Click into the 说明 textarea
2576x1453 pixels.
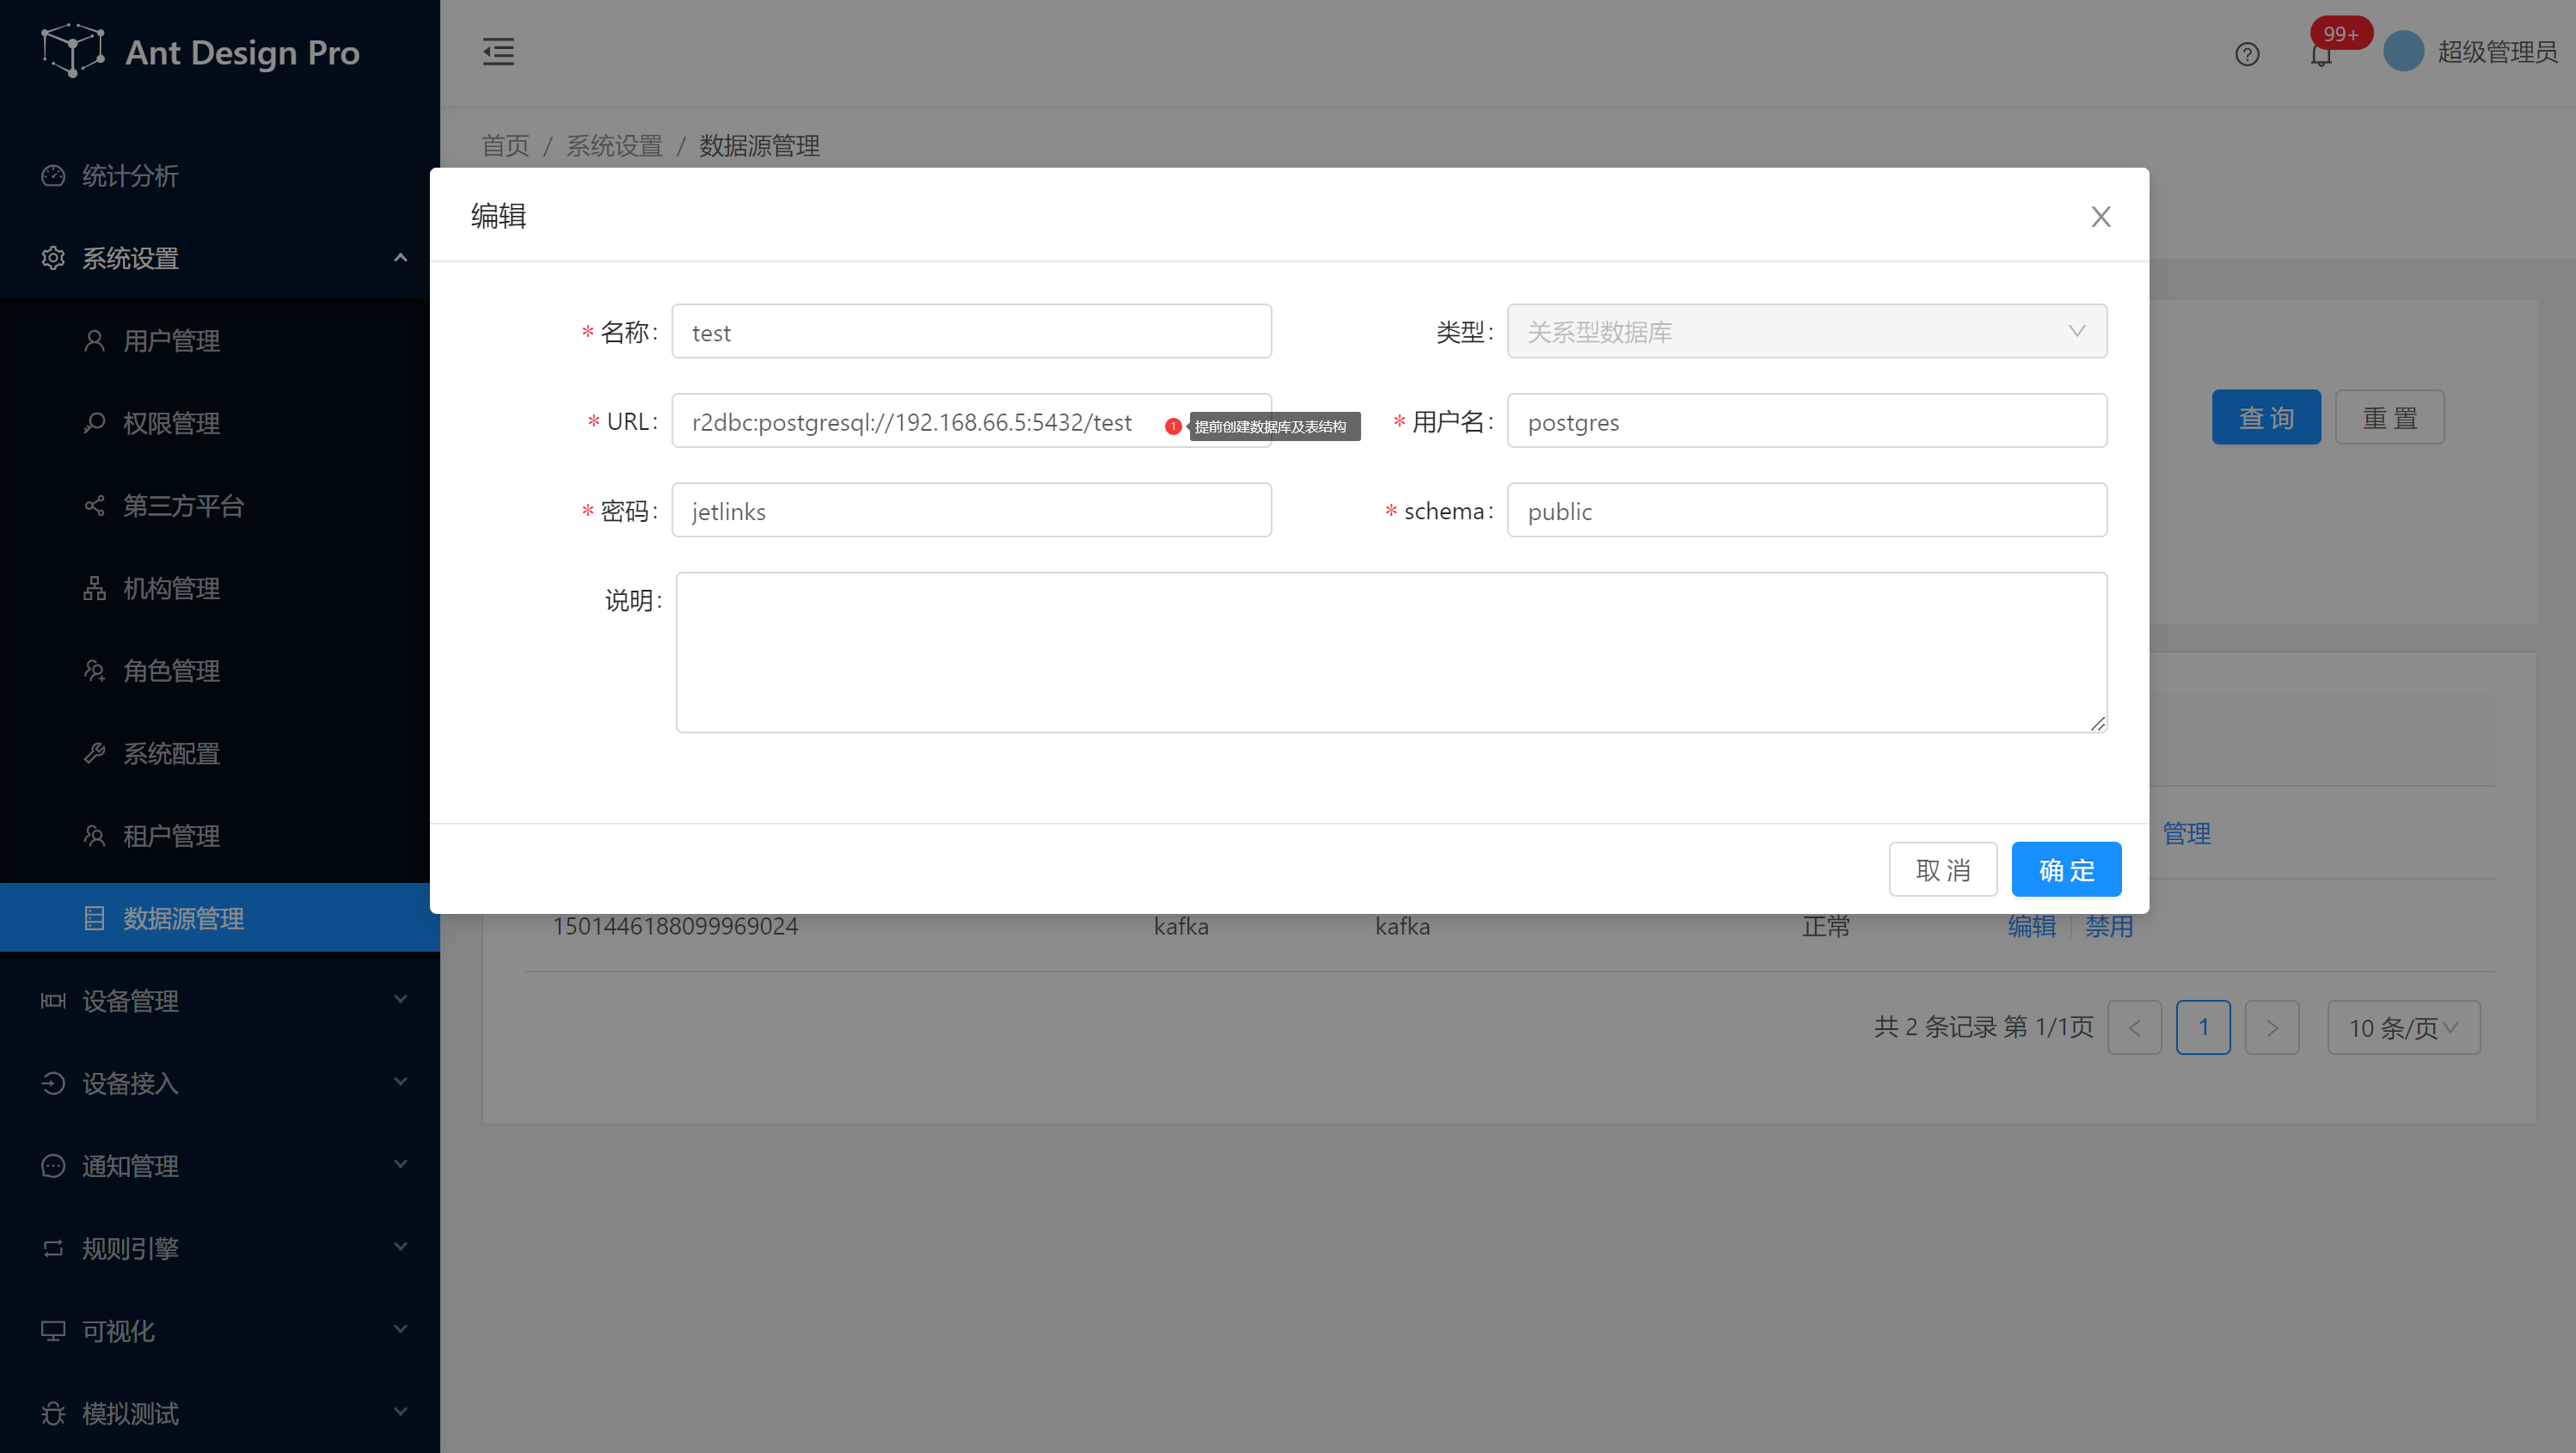point(1391,652)
